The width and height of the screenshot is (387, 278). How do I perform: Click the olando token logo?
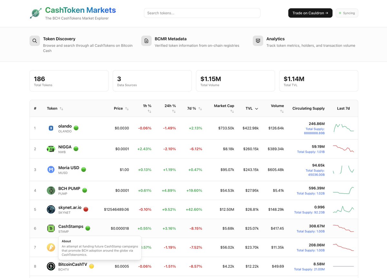[x=51, y=128]
